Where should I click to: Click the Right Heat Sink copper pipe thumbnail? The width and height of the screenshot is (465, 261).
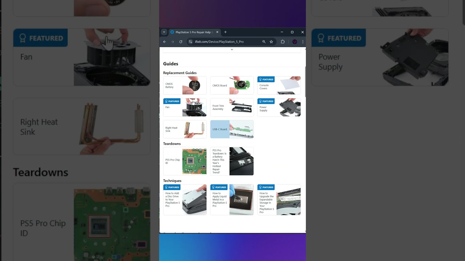(194, 129)
